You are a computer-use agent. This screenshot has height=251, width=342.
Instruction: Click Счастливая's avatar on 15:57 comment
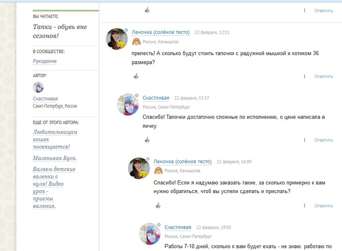coord(128,104)
